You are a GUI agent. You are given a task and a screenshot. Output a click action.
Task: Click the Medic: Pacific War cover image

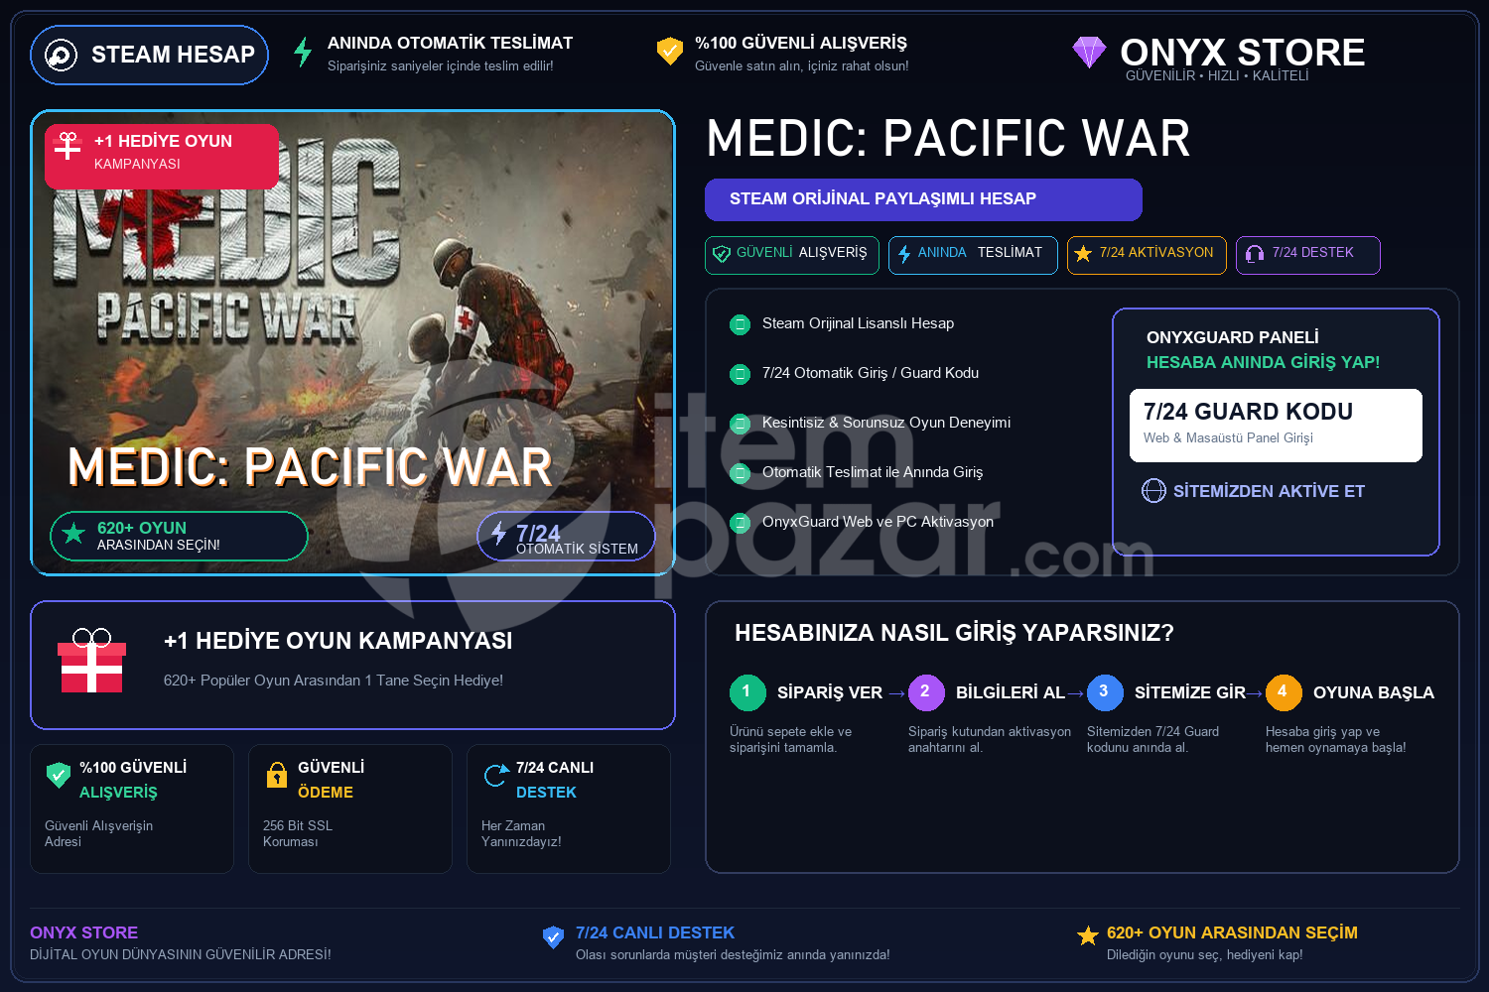pyautogui.click(x=352, y=342)
